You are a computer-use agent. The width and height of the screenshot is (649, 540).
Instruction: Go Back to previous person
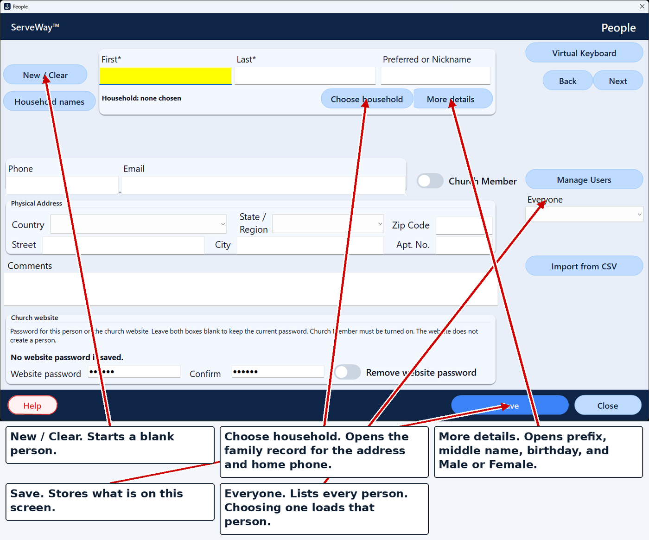coord(567,81)
